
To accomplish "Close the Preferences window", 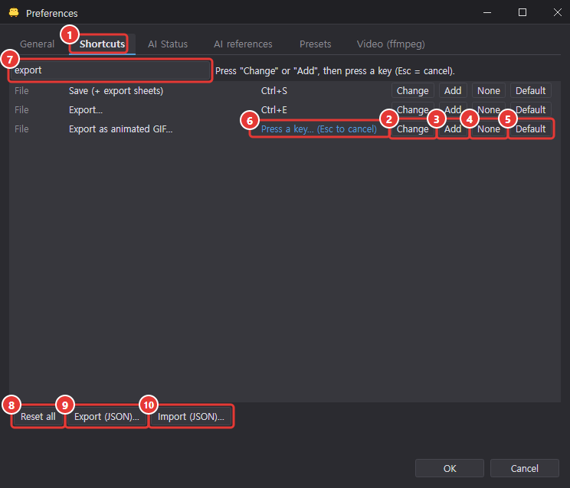I will (557, 13).
